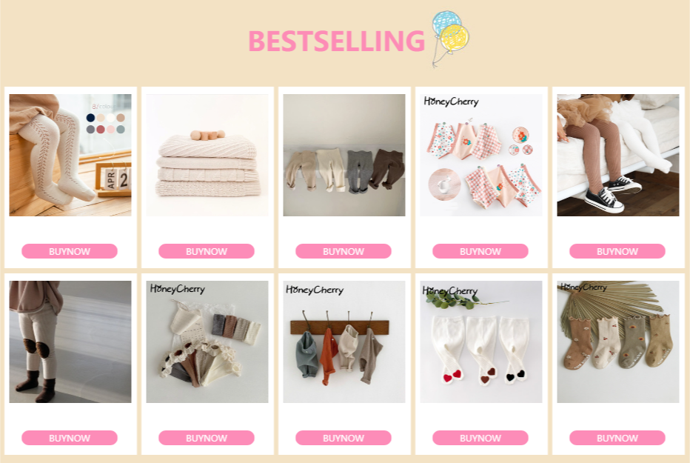This screenshot has width=690, height=463.
Task: Open the cream knit tights product image
Action: 70,155
